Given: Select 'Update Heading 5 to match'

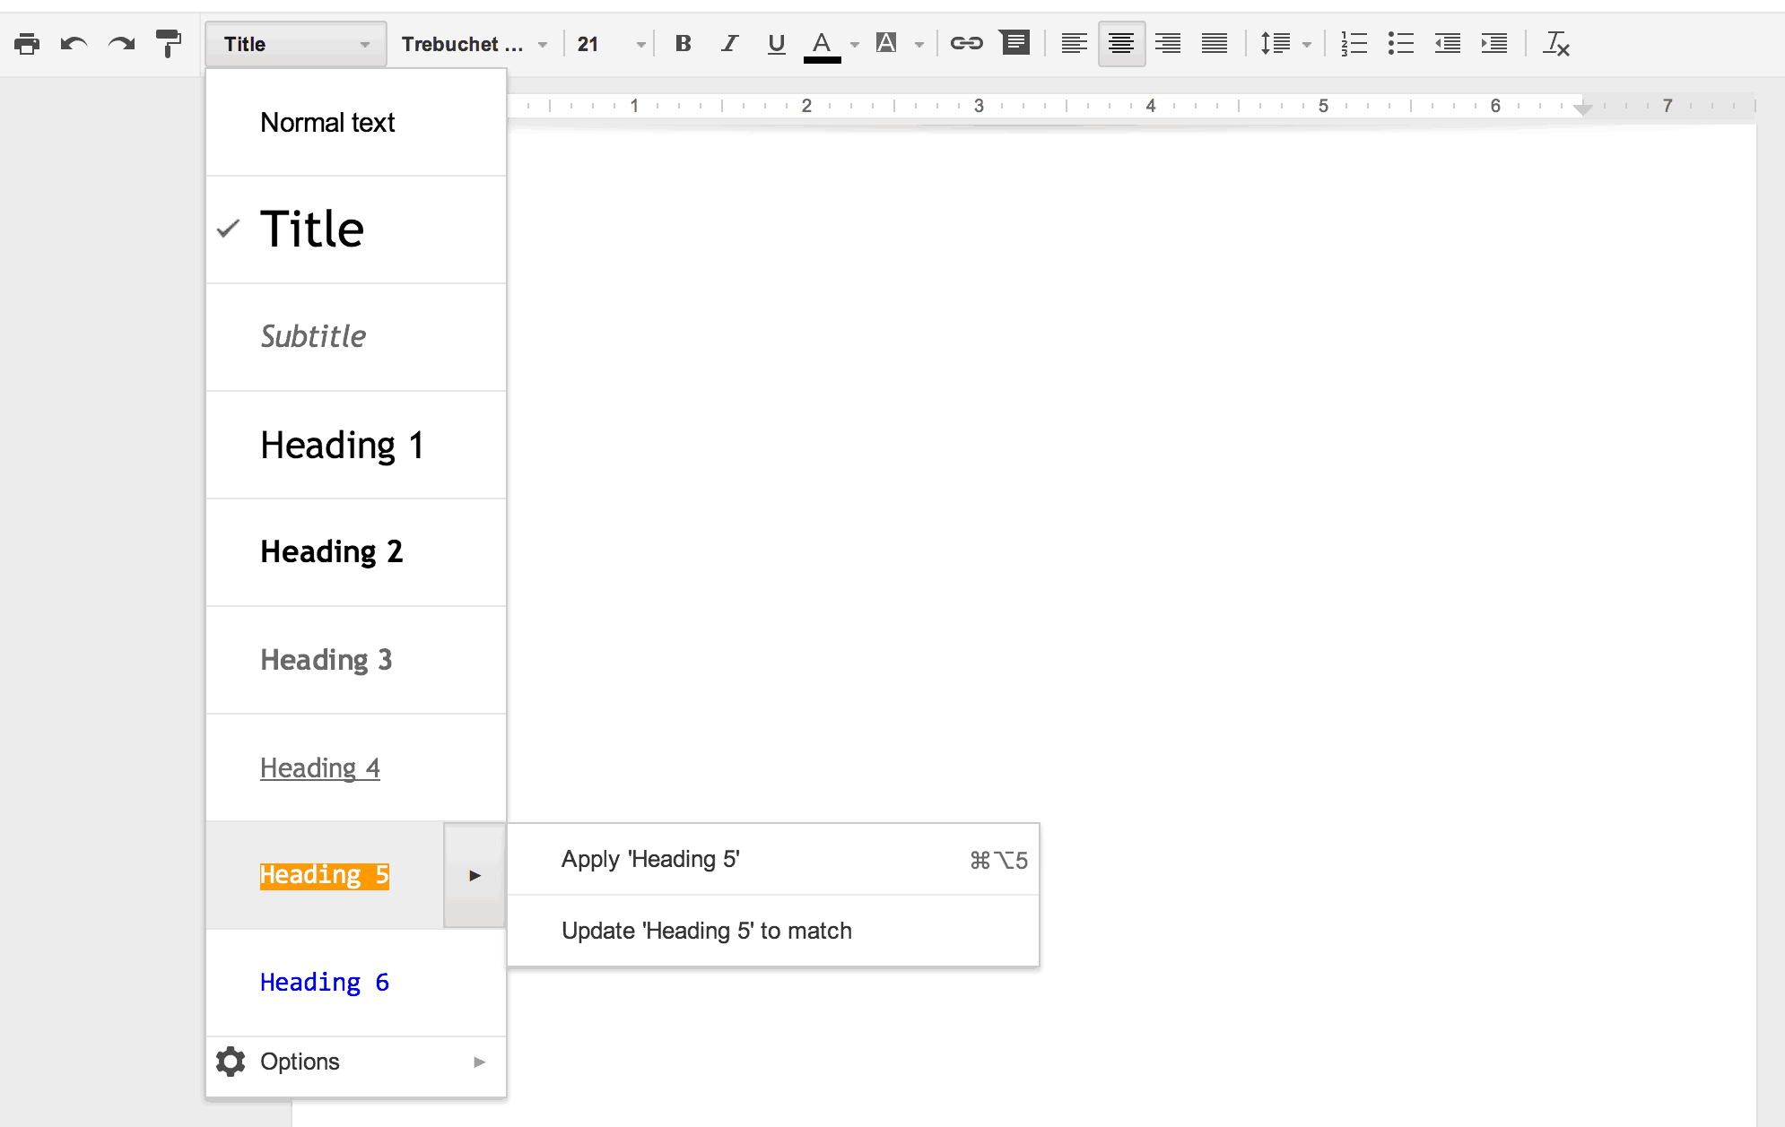Looking at the screenshot, I should tap(707, 931).
